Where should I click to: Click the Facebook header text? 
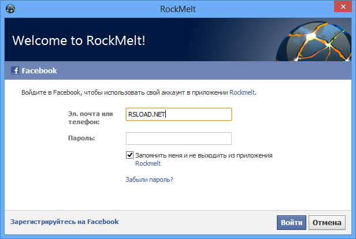click(x=39, y=71)
